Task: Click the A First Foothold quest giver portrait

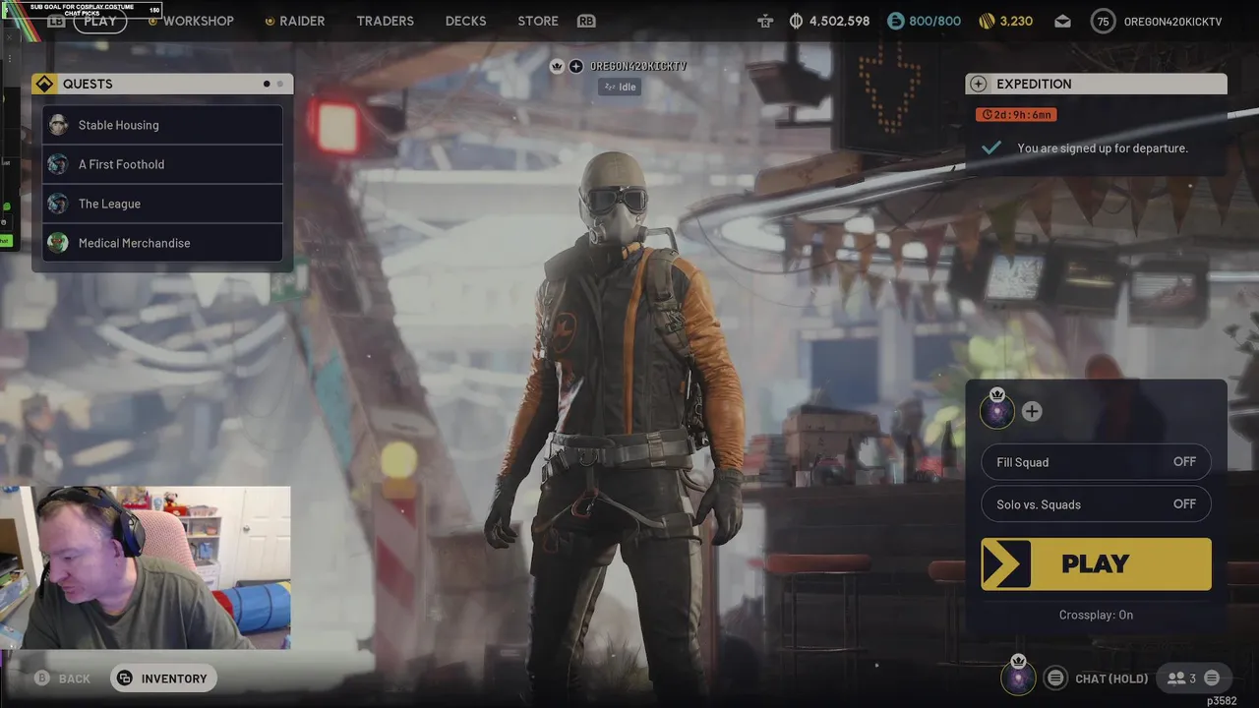Action: [x=58, y=164]
